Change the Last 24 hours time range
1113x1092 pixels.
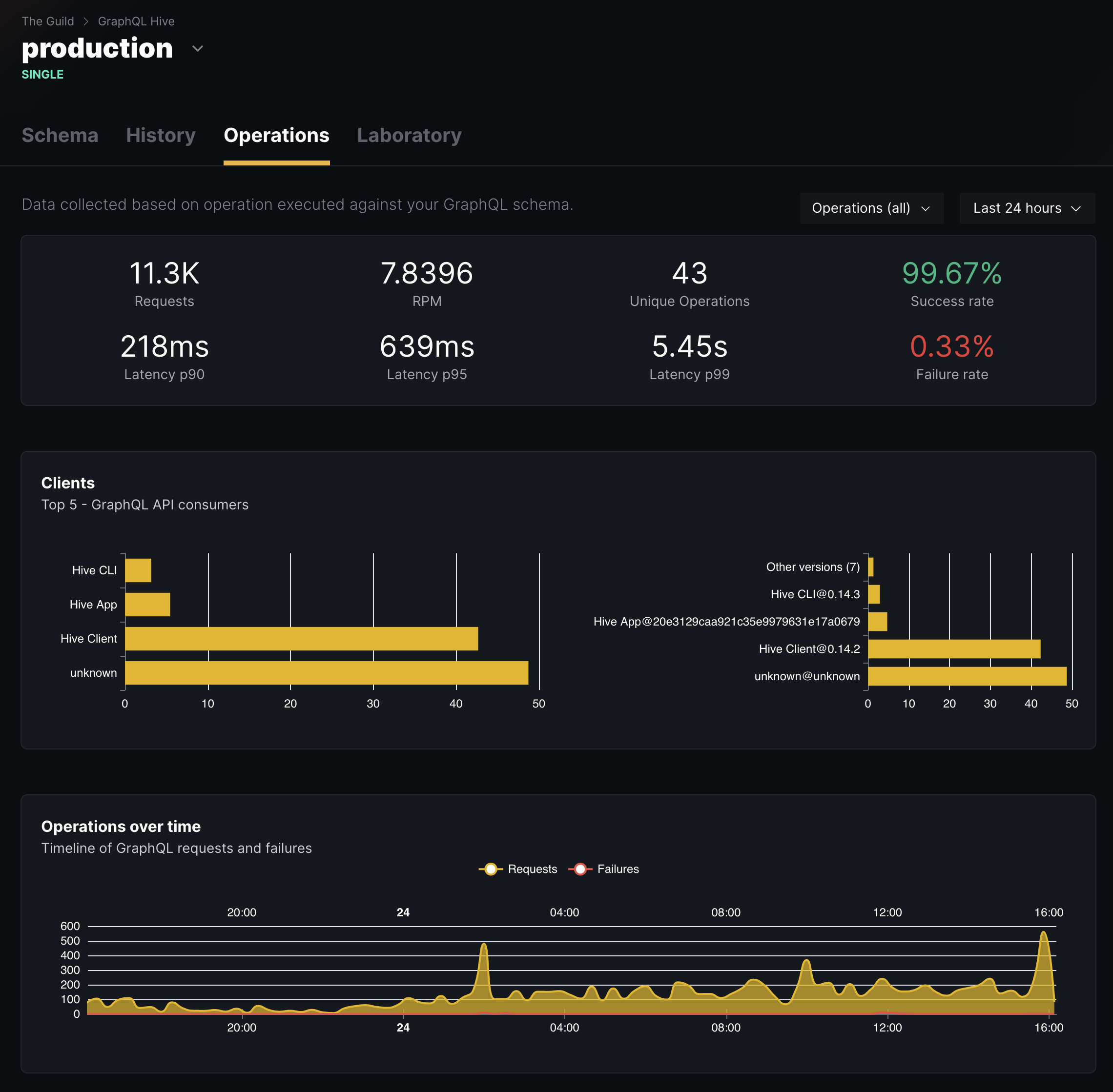click(1027, 208)
